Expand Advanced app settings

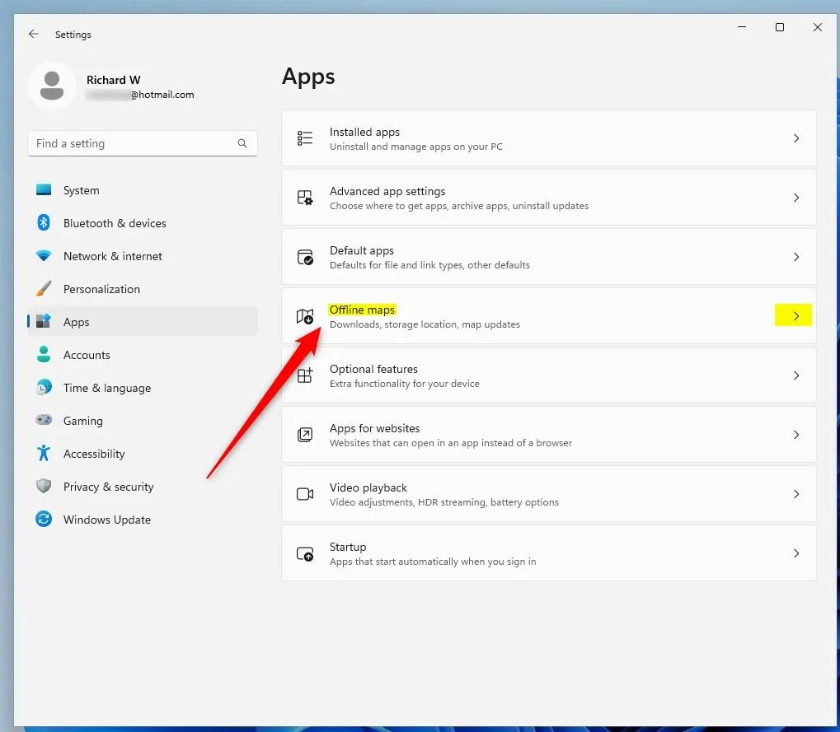[795, 198]
